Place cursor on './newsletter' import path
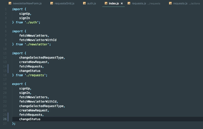203x129 pixels. tap(37, 44)
